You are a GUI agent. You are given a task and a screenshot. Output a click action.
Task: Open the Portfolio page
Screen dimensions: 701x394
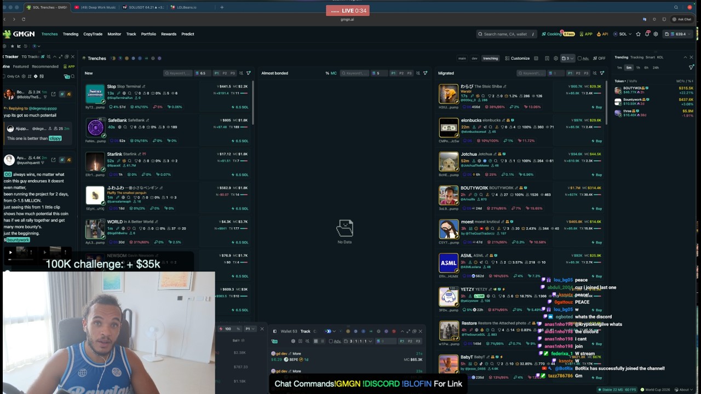pos(148,34)
